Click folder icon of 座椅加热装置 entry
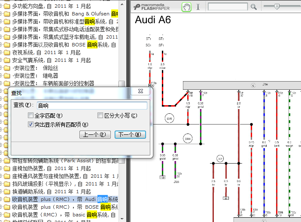Image resolution: width=301 pixels, height=222 pixels. [7, 169]
